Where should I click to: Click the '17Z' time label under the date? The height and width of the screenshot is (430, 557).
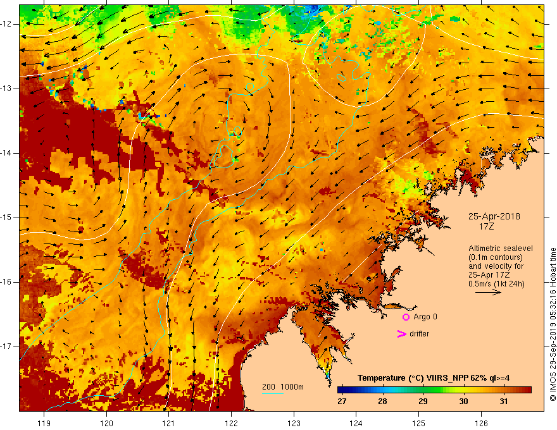point(486,226)
